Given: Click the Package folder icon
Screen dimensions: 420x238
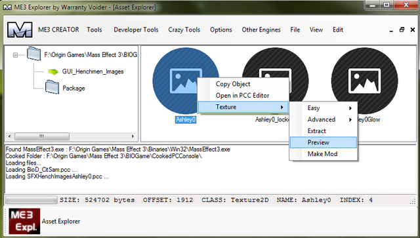Looking at the screenshot, I should click(x=52, y=87).
